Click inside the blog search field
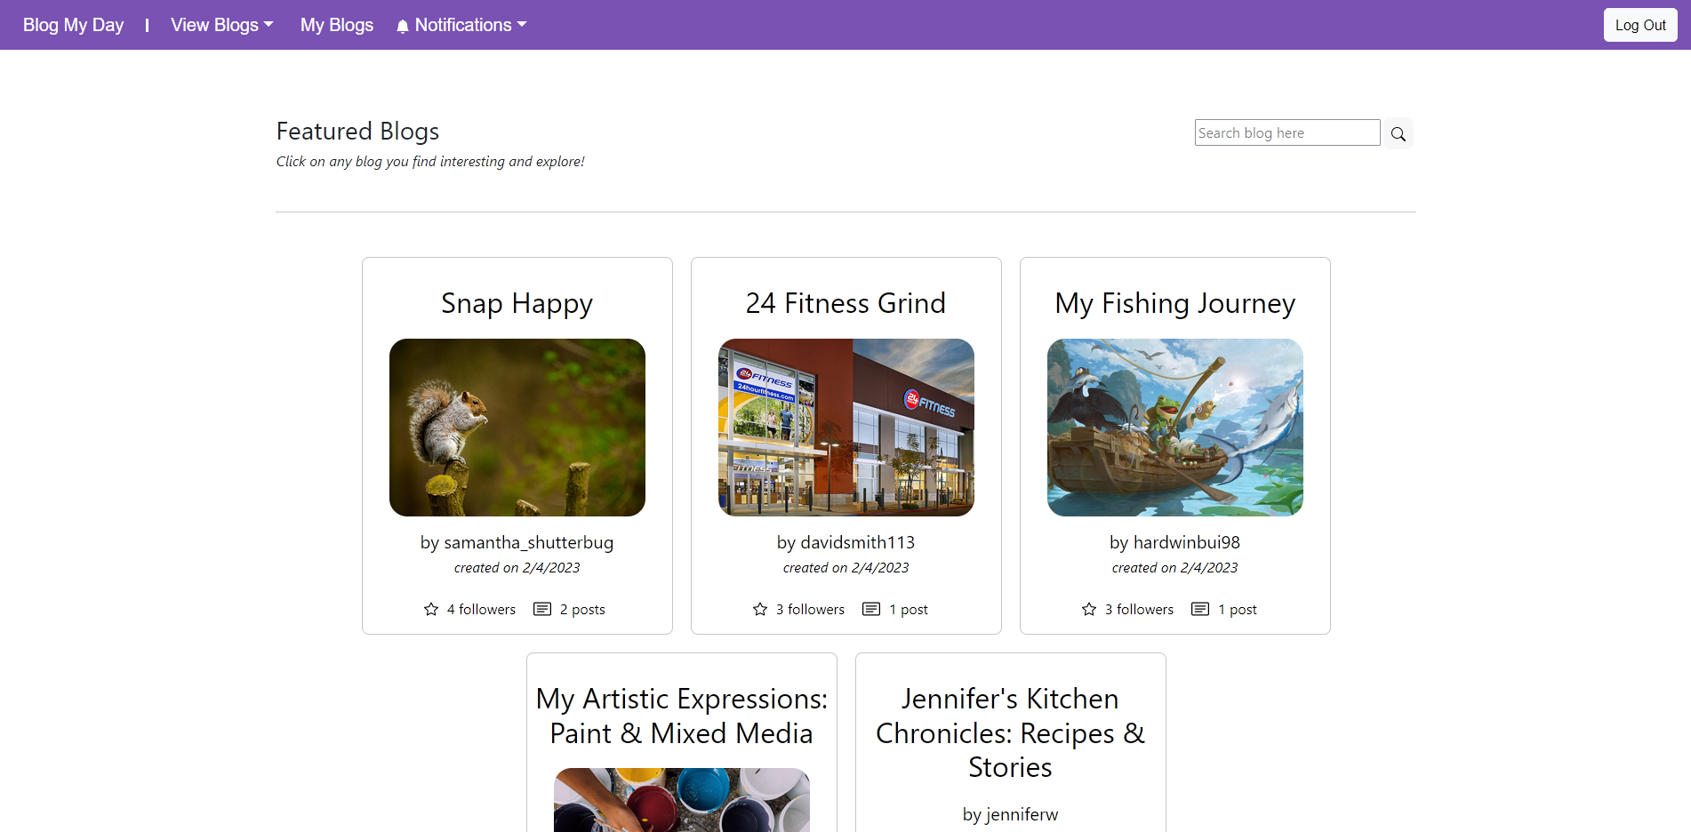Viewport: 1691px width, 832px height. (x=1286, y=132)
